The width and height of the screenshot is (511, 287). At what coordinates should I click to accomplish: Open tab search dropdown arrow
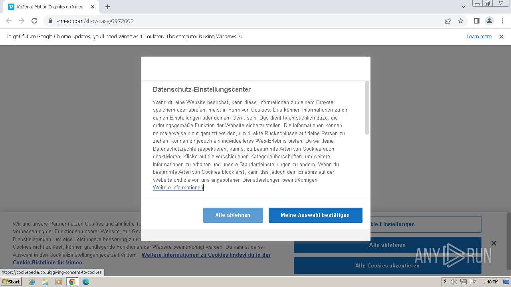tap(463, 7)
